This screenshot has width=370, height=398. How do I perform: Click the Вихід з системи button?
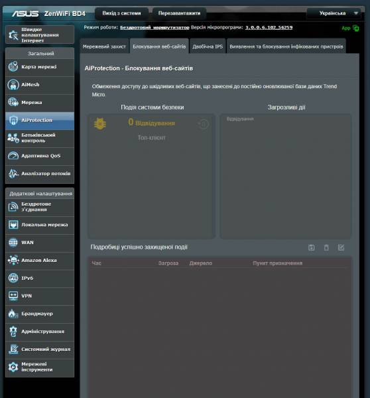pyautogui.click(x=121, y=13)
